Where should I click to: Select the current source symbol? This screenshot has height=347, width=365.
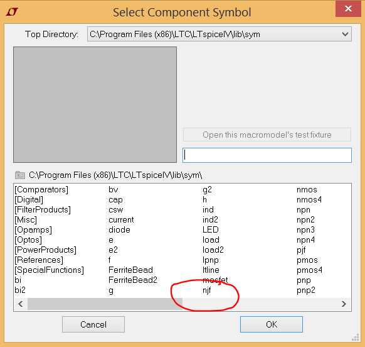(x=121, y=220)
